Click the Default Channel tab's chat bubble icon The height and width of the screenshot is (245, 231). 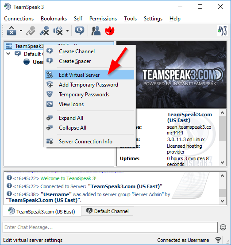89,211
